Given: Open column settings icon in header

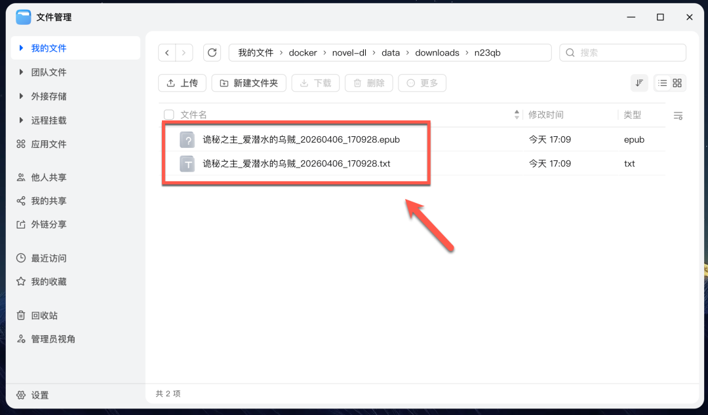Looking at the screenshot, I should point(678,116).
